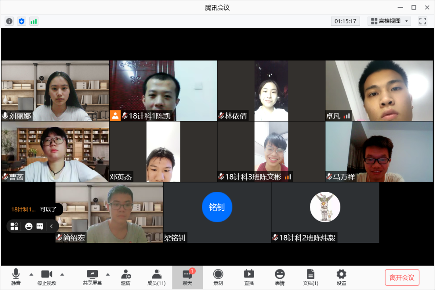Expand the microphone audio options arrow
The width and height of the screenshot is (435, 290).
click(x=31, y=274)
